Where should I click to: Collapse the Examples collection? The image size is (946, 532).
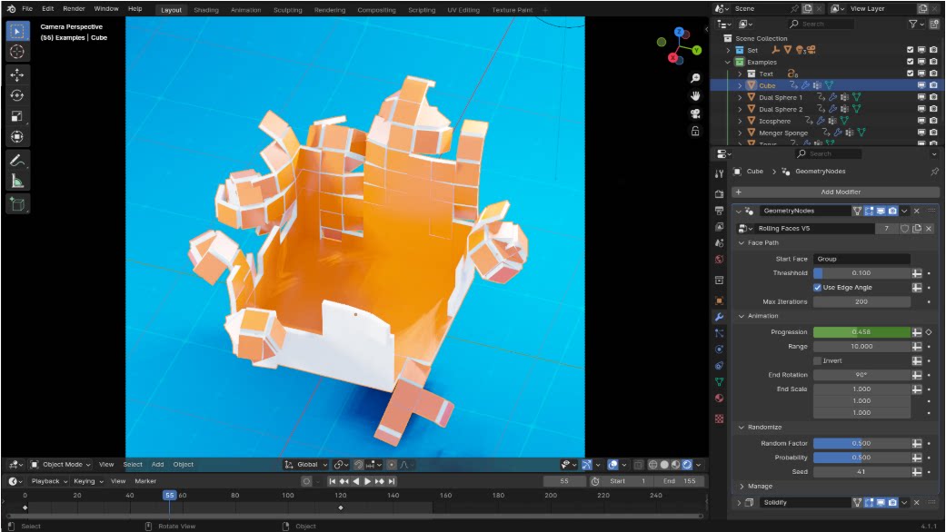728,62
